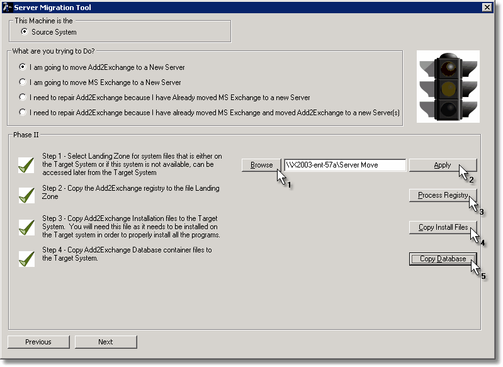Select repair option: moved Exchange and Add2Exchange

23,112
